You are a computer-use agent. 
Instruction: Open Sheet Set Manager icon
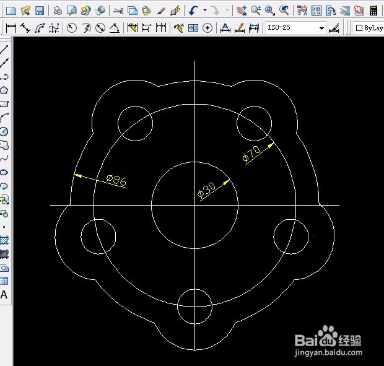click(345, 11)
